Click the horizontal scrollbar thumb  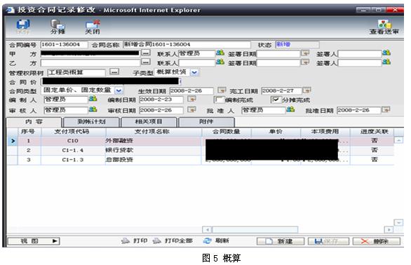tap(255, 230)
